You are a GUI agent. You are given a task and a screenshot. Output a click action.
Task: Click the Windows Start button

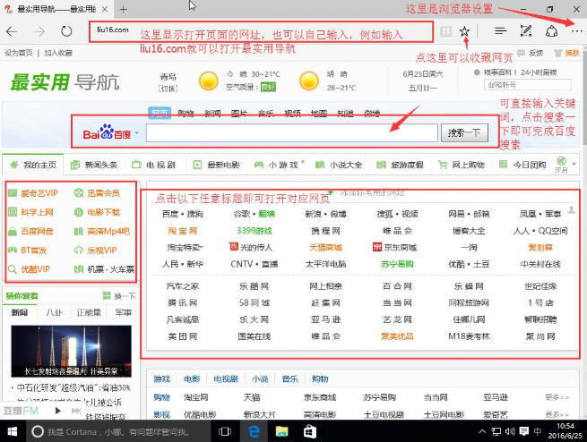click(13, 431)
